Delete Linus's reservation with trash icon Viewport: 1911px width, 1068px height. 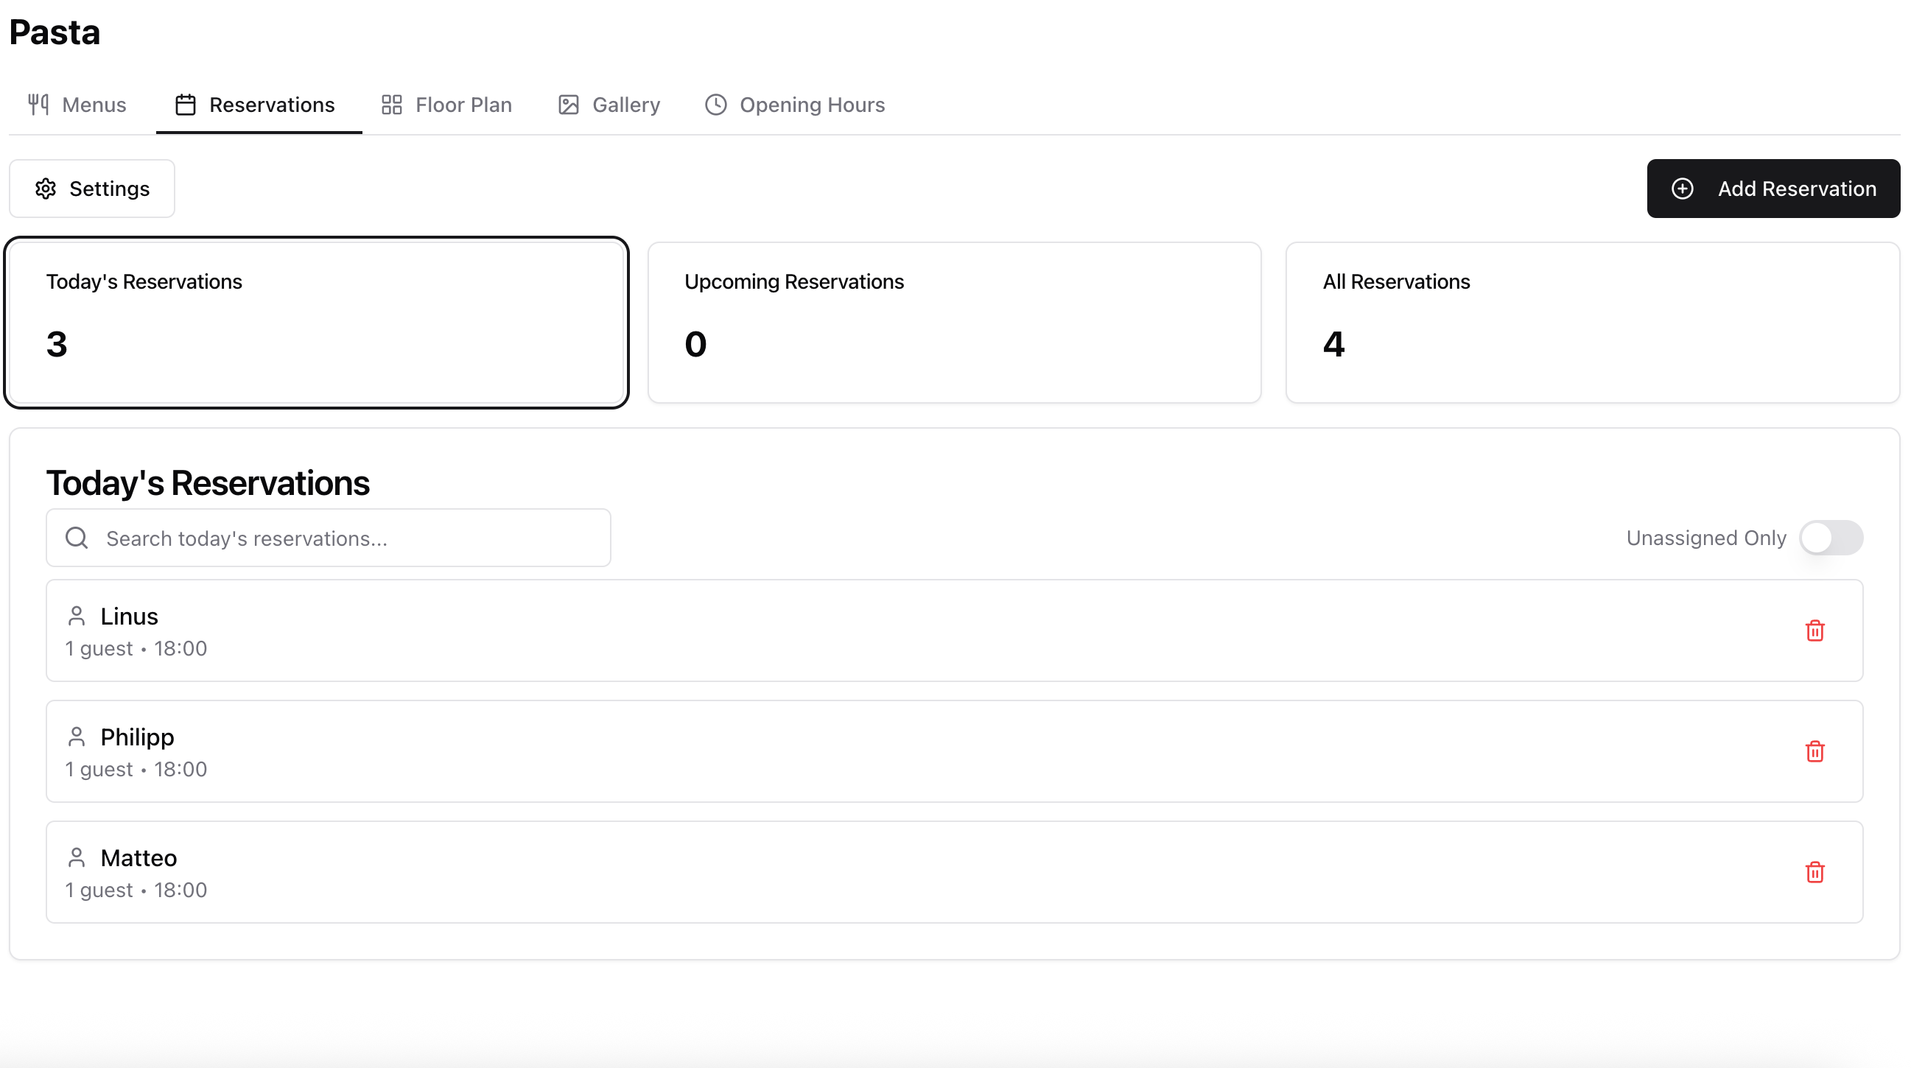[x=1814, y=630]
